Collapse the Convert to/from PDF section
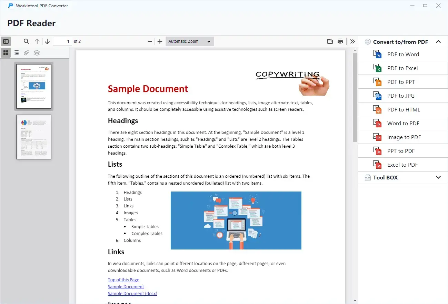 (x=438, y=42)
